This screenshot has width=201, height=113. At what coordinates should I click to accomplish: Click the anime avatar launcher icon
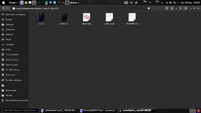pos(46,3)
